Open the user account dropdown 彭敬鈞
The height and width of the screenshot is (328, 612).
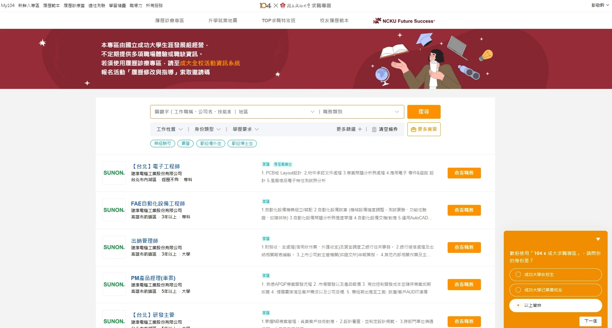click(600, 5)
